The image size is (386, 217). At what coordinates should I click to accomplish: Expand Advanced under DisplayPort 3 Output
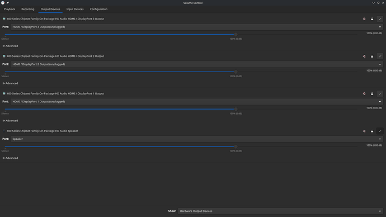pos(11,46)
